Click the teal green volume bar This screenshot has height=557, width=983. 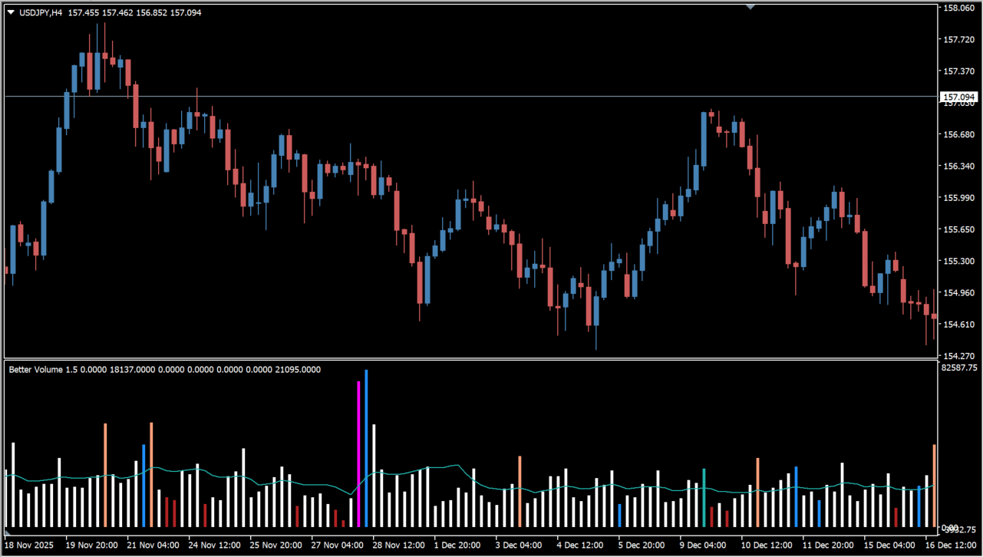point(704,497)
